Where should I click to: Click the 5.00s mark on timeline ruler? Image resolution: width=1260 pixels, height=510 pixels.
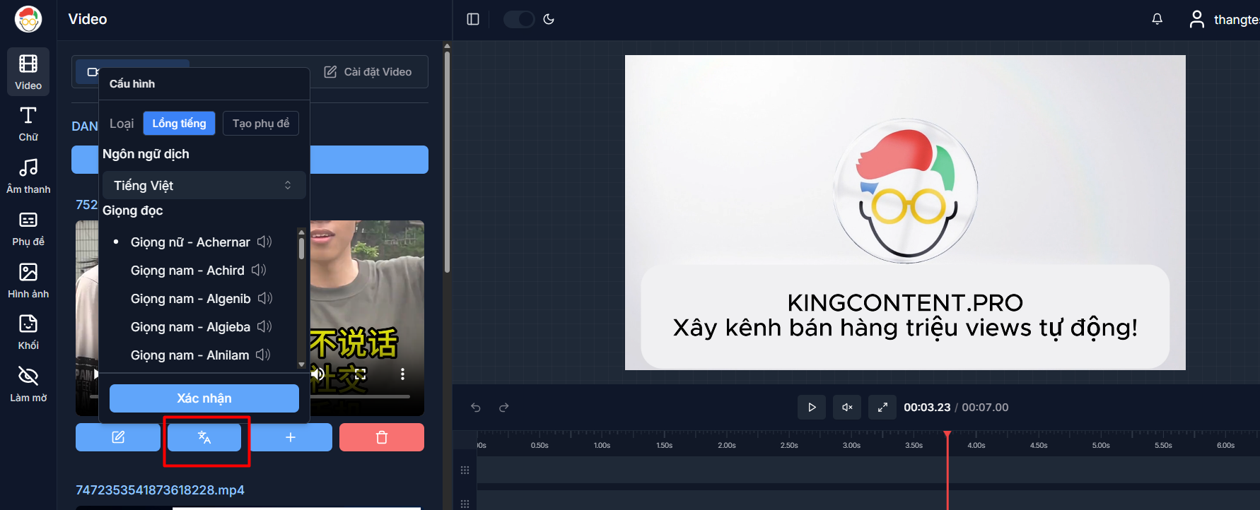click(x=1101, y=445)
